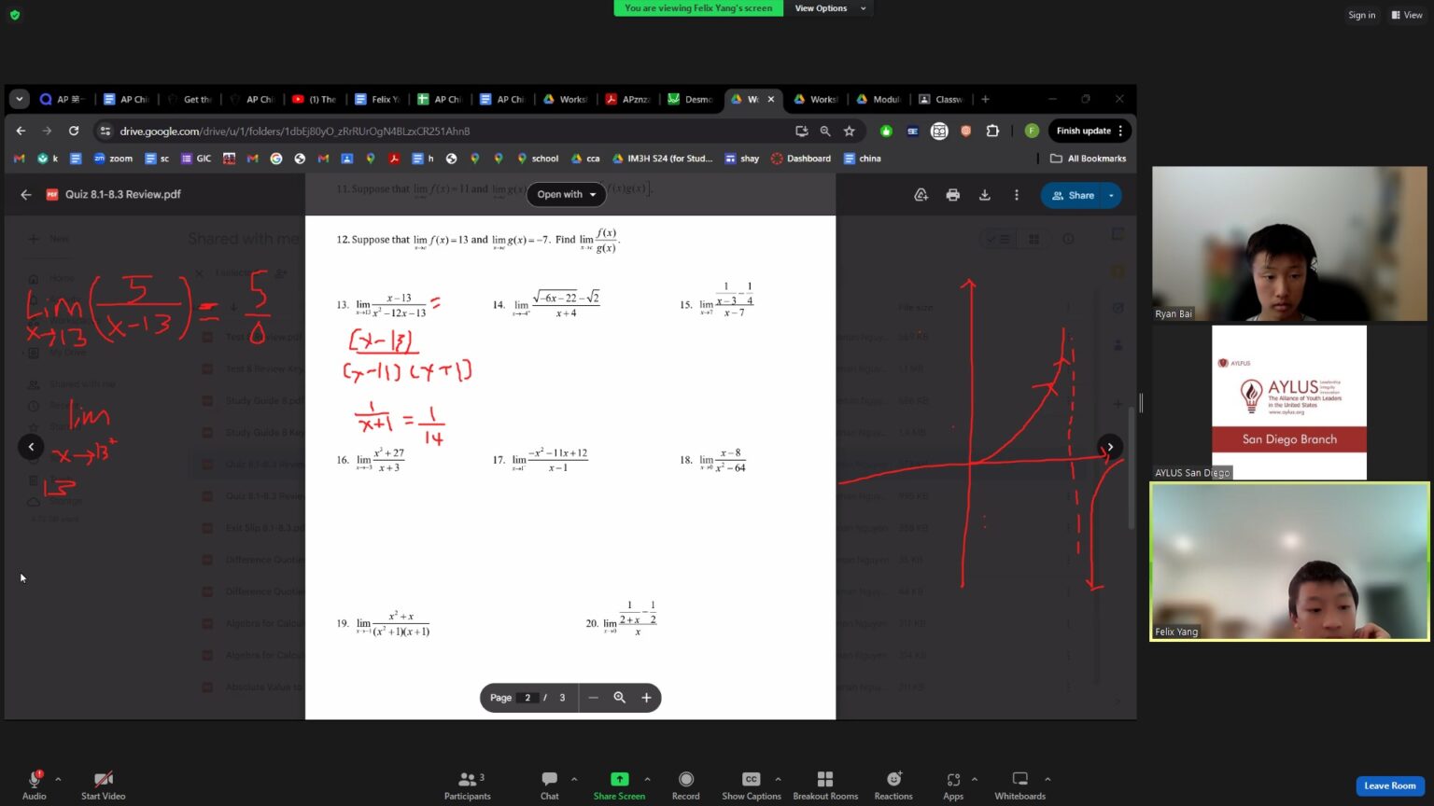This screenshot has width=1434, height=806.
Task: Open Chrome tab search dropdown
Action: click(x=19, y=99)
